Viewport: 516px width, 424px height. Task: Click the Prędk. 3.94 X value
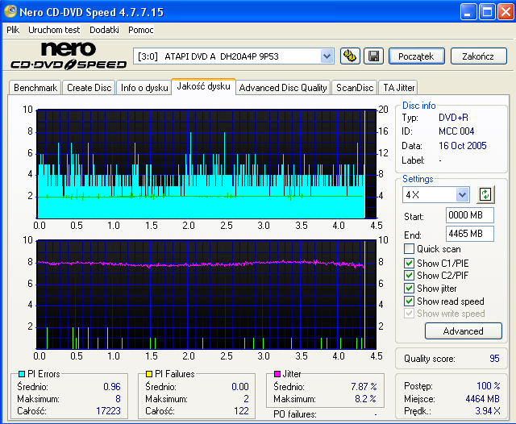(488, 411)
